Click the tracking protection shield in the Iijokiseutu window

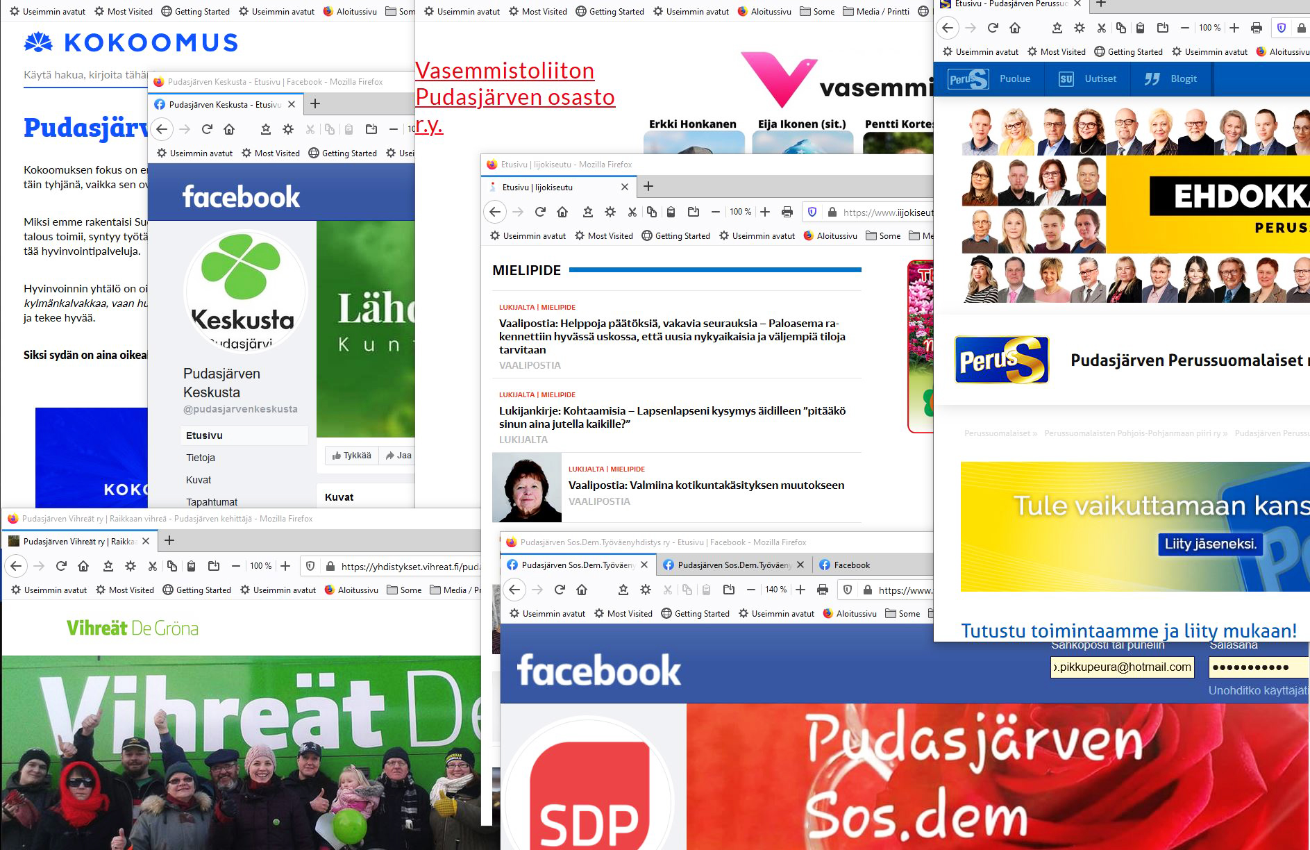tap(812, 212)
